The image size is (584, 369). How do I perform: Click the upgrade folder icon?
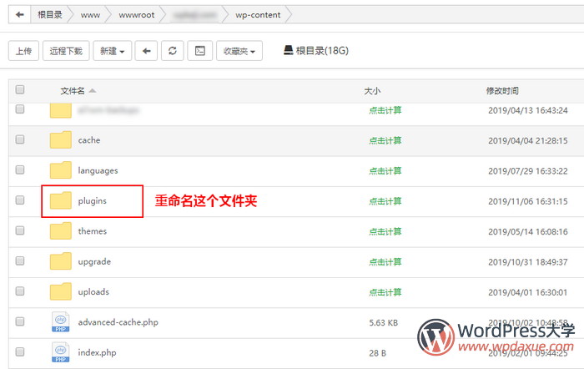(x=61, y=261)
